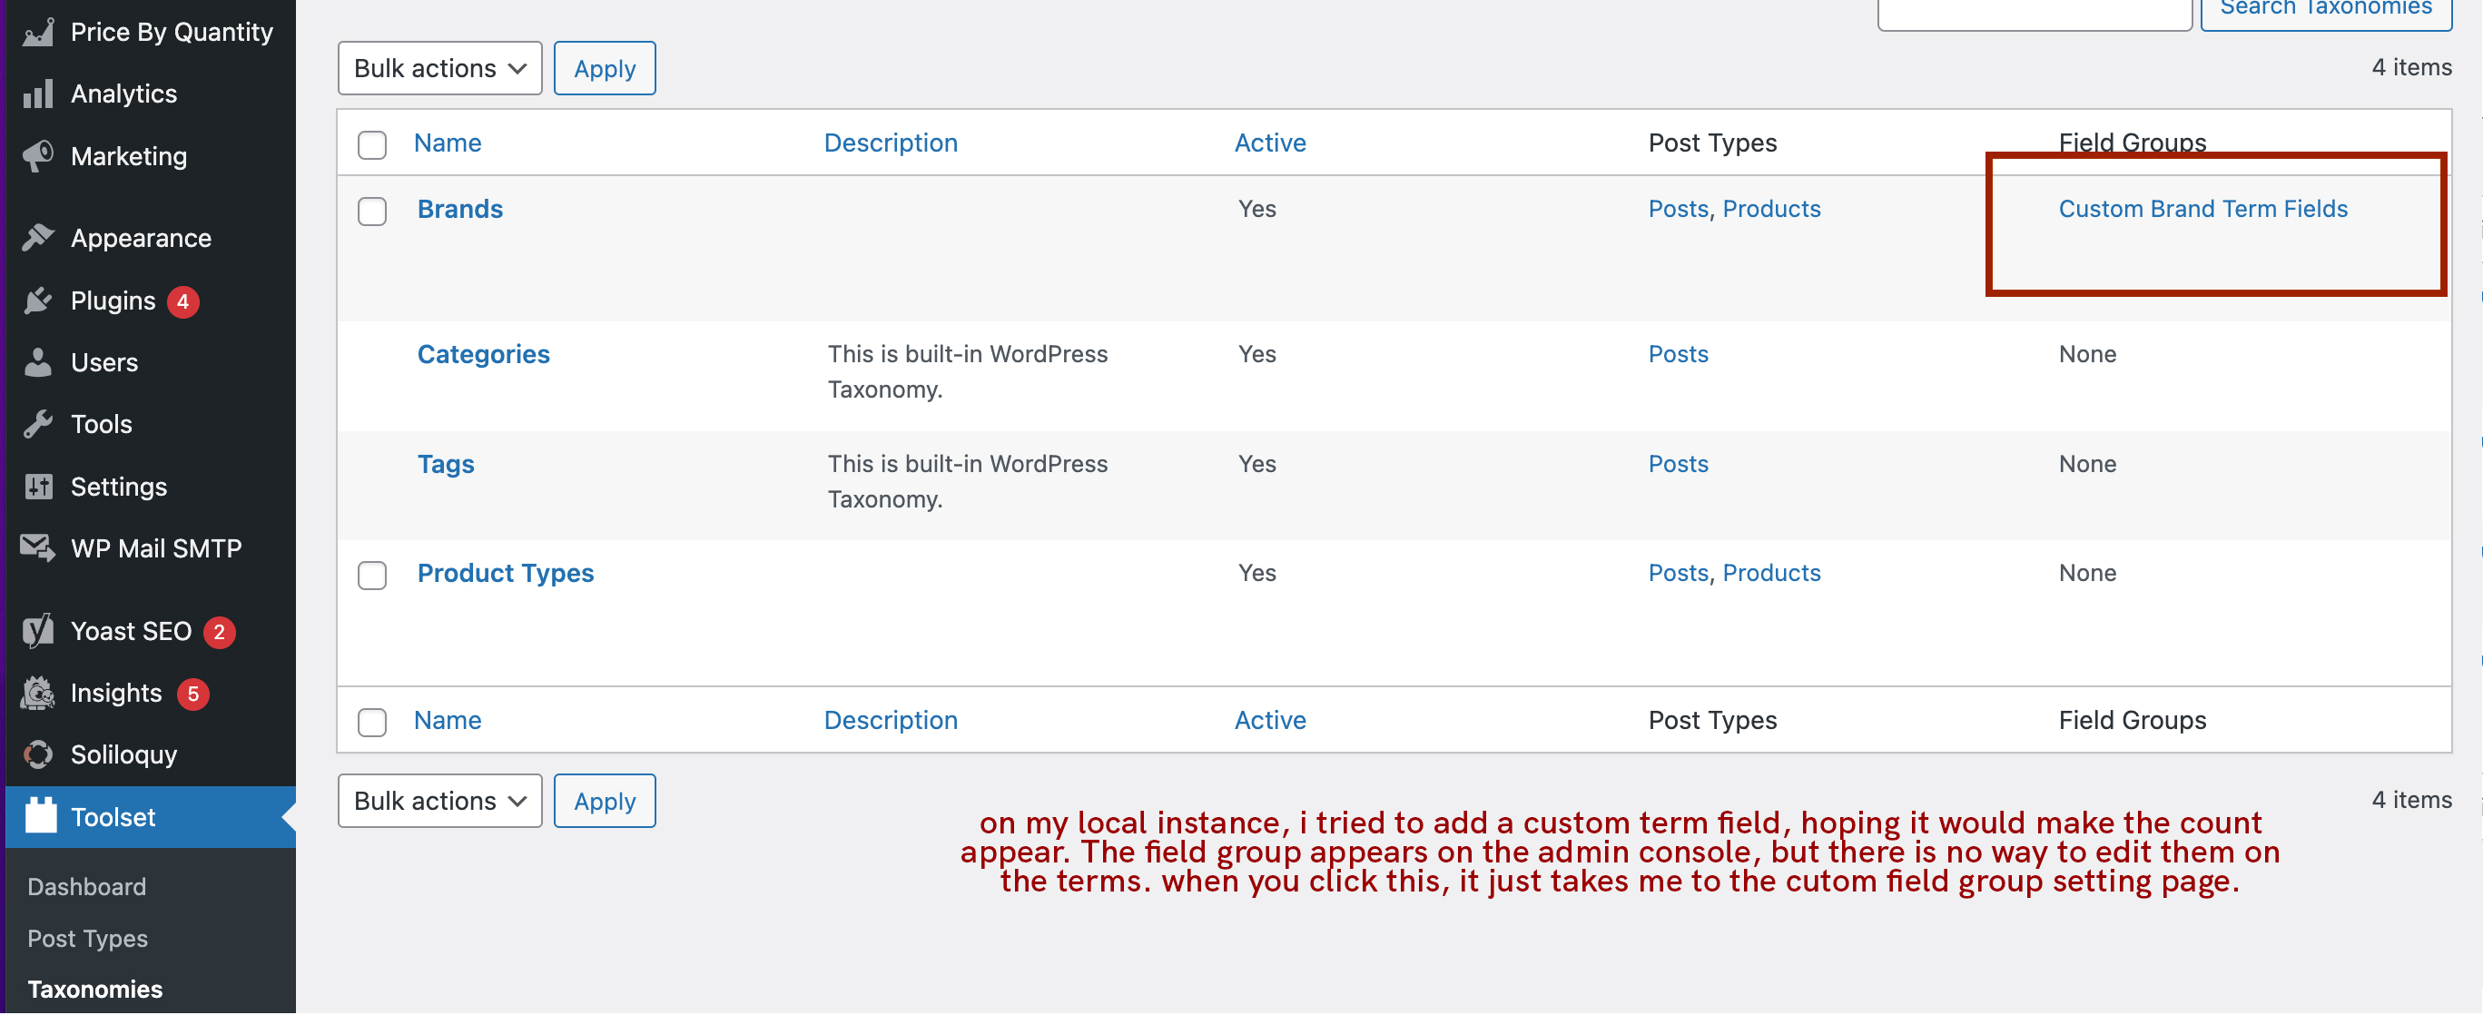
Task: Open Custom Brand Term Fields link
Action: pyautogui.click(x=2202, y=209)
